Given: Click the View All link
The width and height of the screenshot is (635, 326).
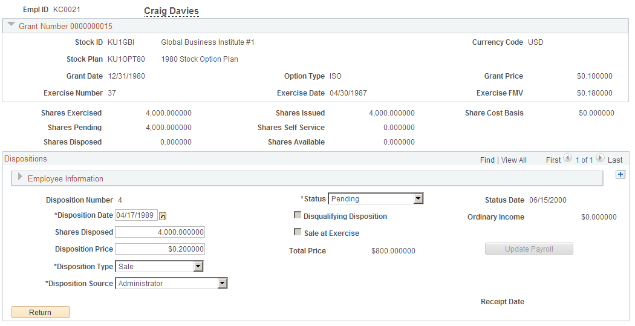Looking at the screenshot, I should coord(514,160).
